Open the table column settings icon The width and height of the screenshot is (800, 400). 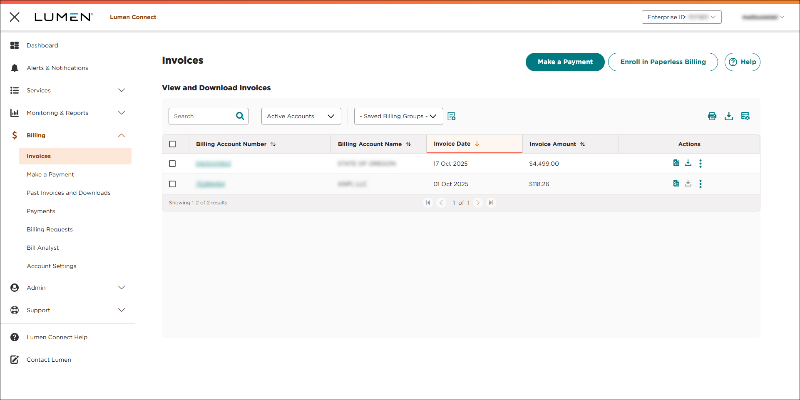click(x=745, y=116)
